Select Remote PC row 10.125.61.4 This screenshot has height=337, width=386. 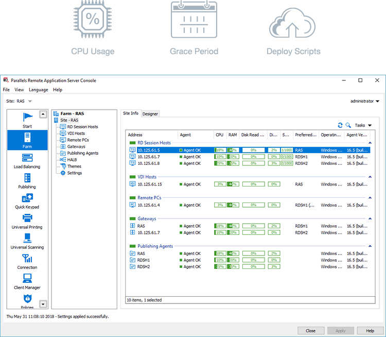pos(250,205)
